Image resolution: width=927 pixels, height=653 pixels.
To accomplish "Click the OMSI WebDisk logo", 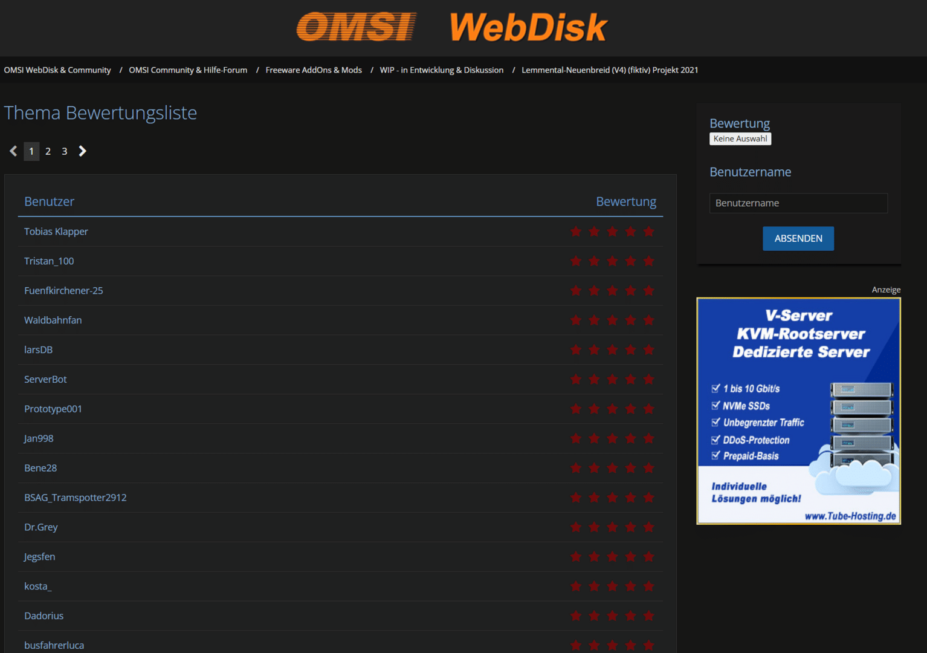I will point(452,27).
